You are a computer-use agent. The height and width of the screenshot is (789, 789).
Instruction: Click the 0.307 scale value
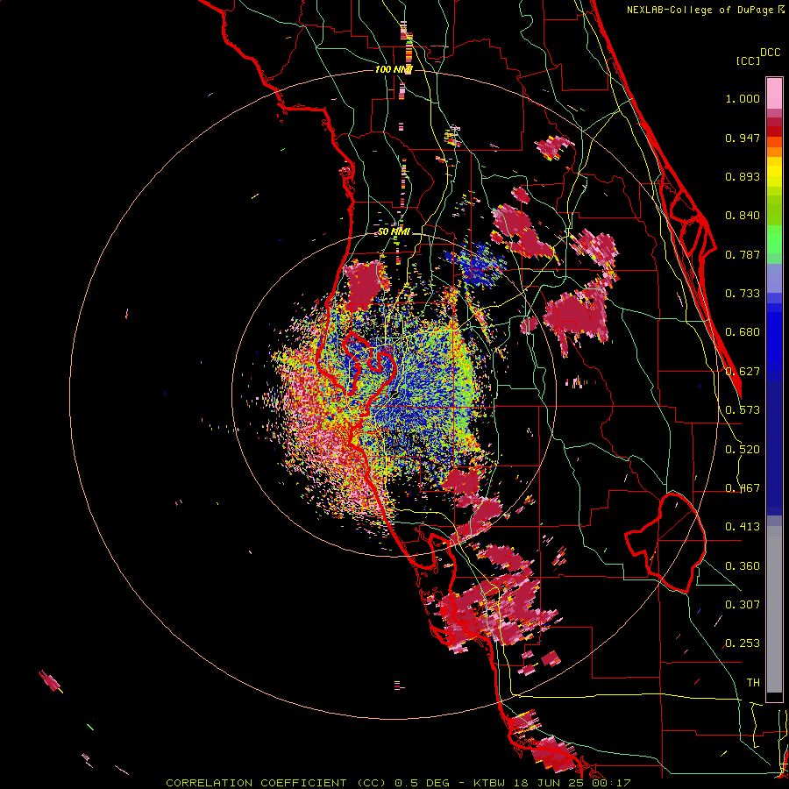pyautogui.click(x=743, y=605)
